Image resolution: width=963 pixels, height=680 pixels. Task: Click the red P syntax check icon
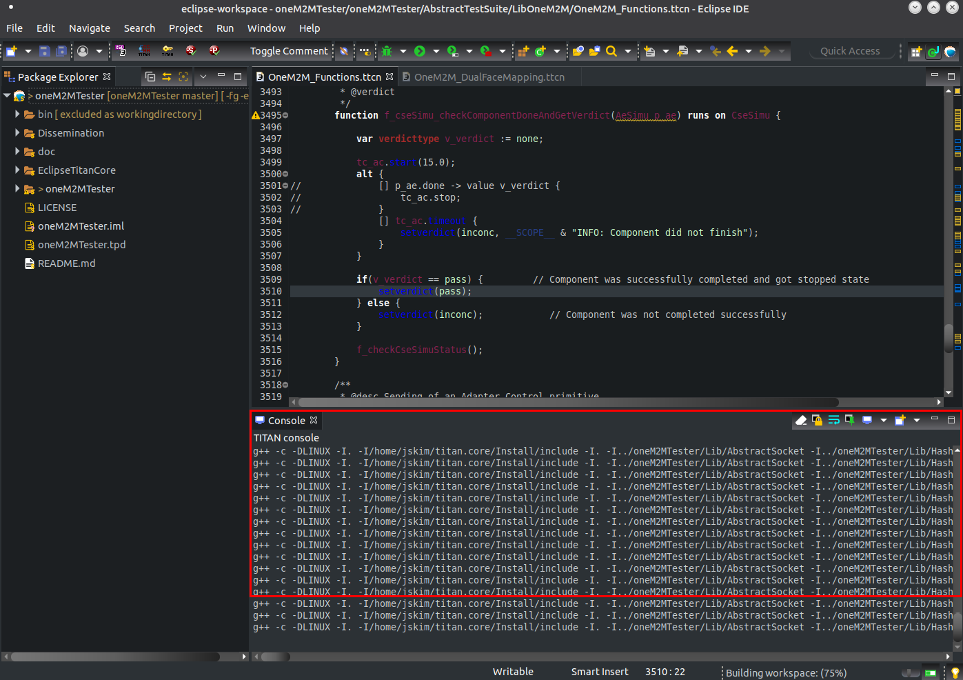[x=214, y=51]
